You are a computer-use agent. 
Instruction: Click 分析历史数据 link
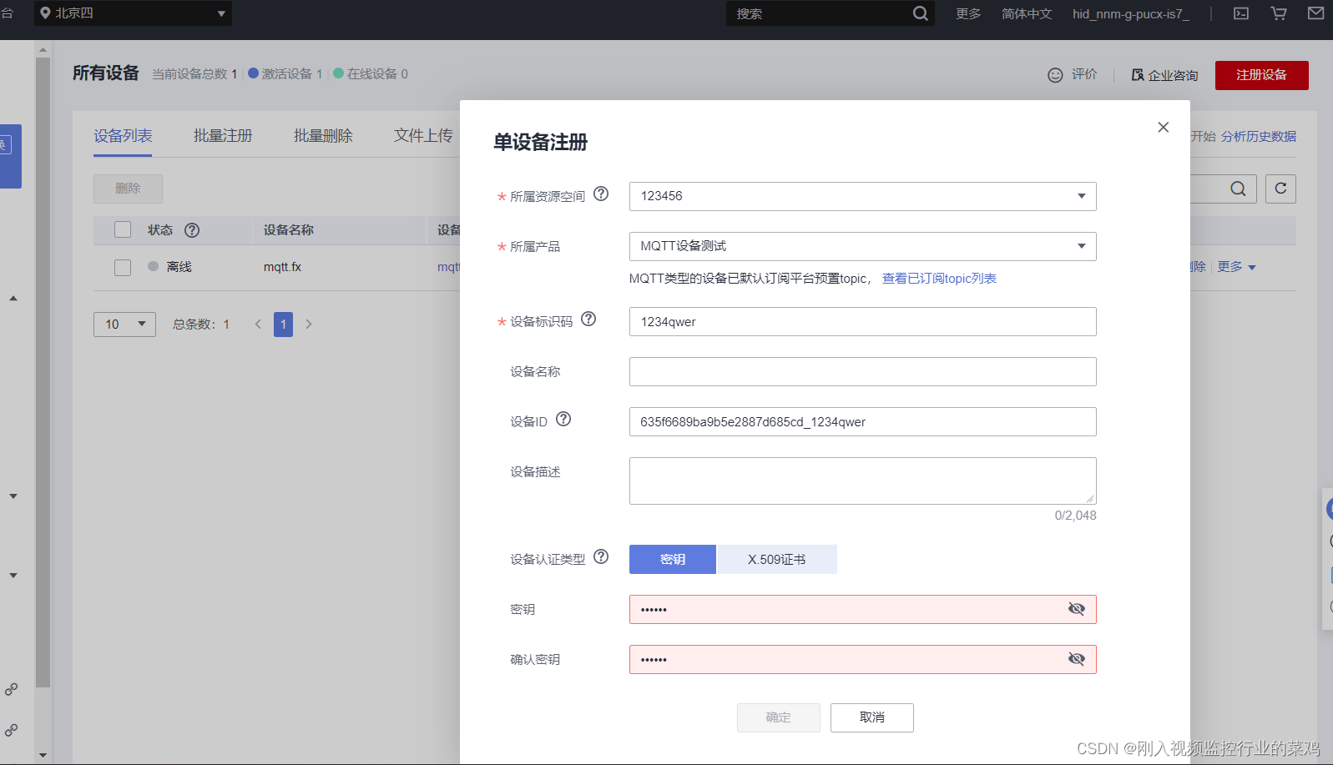1259,136
